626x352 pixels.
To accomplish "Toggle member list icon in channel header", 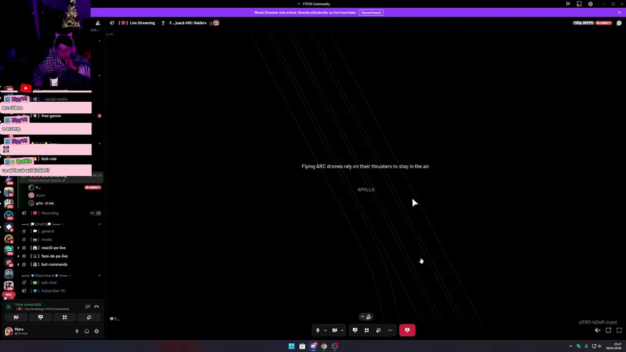I will click(98, 23).
